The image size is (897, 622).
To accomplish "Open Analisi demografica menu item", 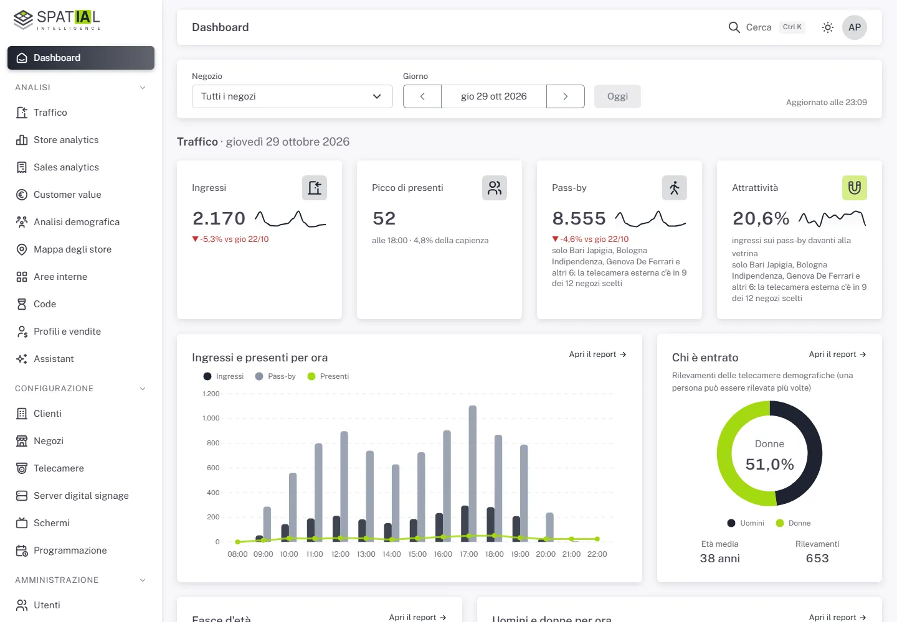I will coord(81,222).
